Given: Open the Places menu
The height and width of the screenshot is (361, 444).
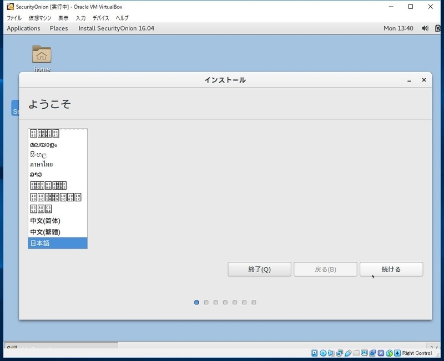Looking at the screenshot, I should coord(59,28).
